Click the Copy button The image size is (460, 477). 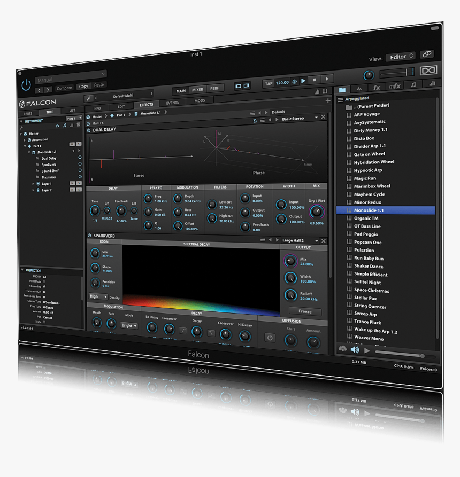(83, 87)
